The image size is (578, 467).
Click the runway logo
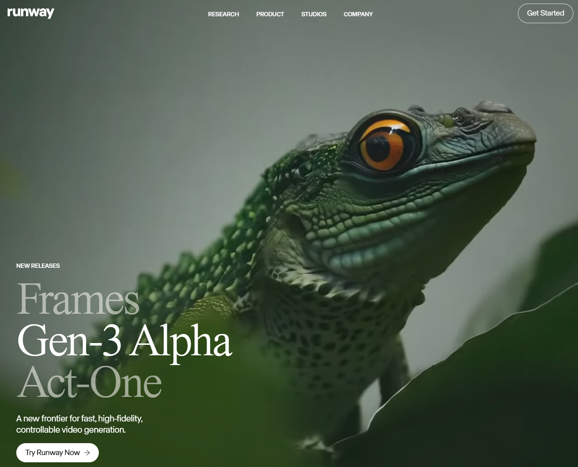pyautogui.click(x=31, y=13)
